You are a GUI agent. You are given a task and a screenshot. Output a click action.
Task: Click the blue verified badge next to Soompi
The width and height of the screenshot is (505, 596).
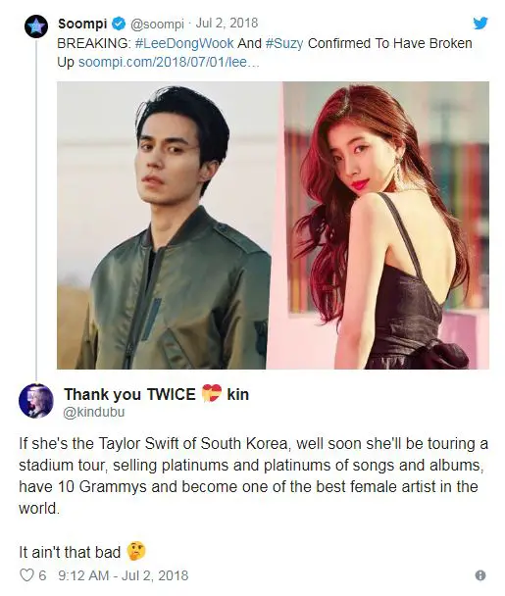(119, 24)
